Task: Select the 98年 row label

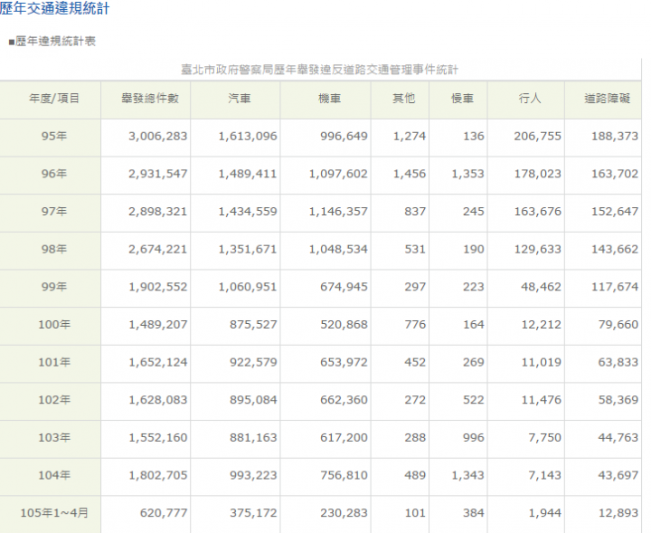Action: (x=54, y=249)
